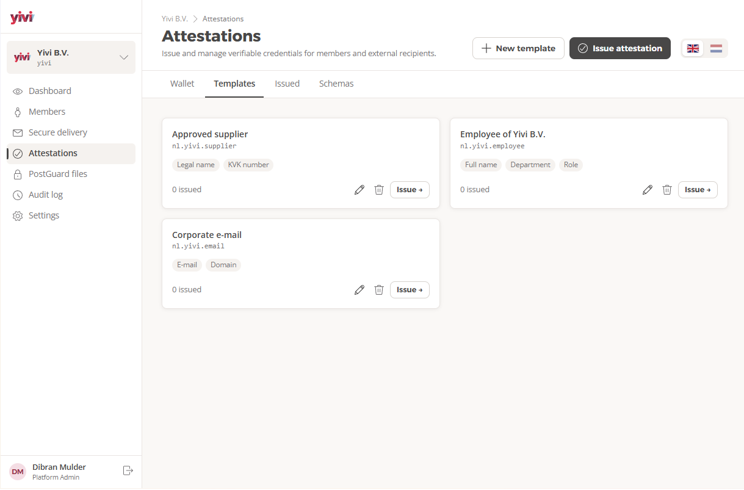Open Secure delivery in sidebar
Image resolution: width=744 pixels, height=490 pixels.
71,132
